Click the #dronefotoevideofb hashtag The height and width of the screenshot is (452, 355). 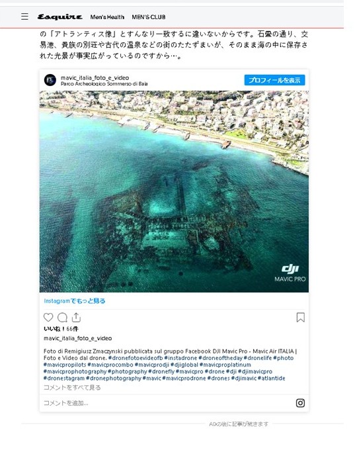(136, 358)
